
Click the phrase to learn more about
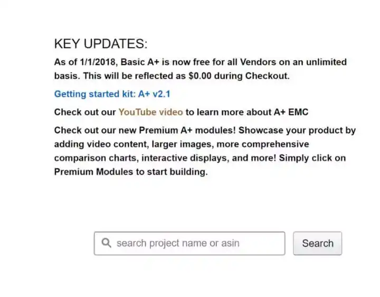coord(229,112)
